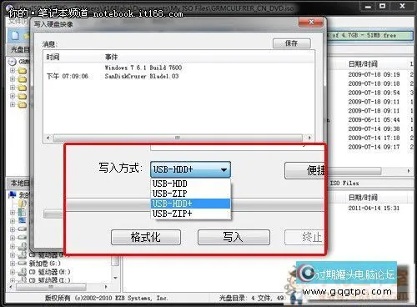Select the row dated 2009-06-11 05:44
This screenshot has height=307, width=417.
pyautogui.click(x=374, y=120)
